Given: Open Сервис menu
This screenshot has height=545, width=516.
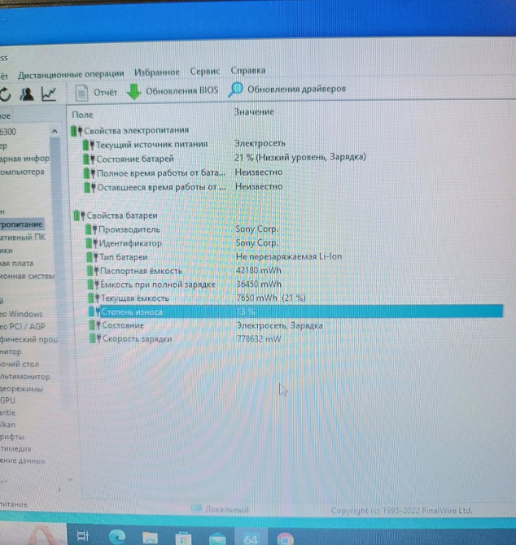Looking at the screenshot, I should pos(205,72).
